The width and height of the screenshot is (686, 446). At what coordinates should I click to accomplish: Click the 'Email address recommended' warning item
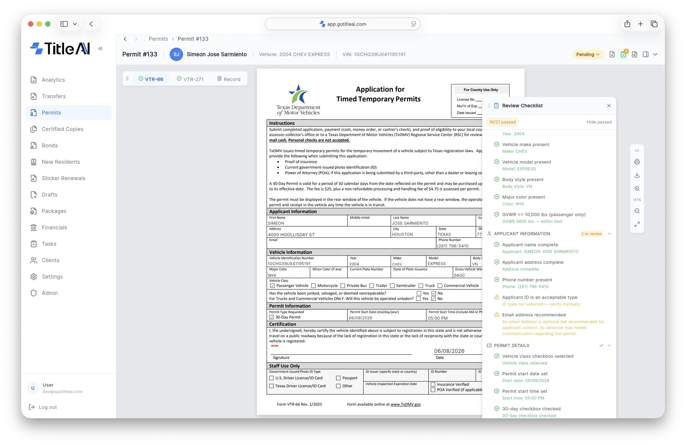[x=551, y=324]
